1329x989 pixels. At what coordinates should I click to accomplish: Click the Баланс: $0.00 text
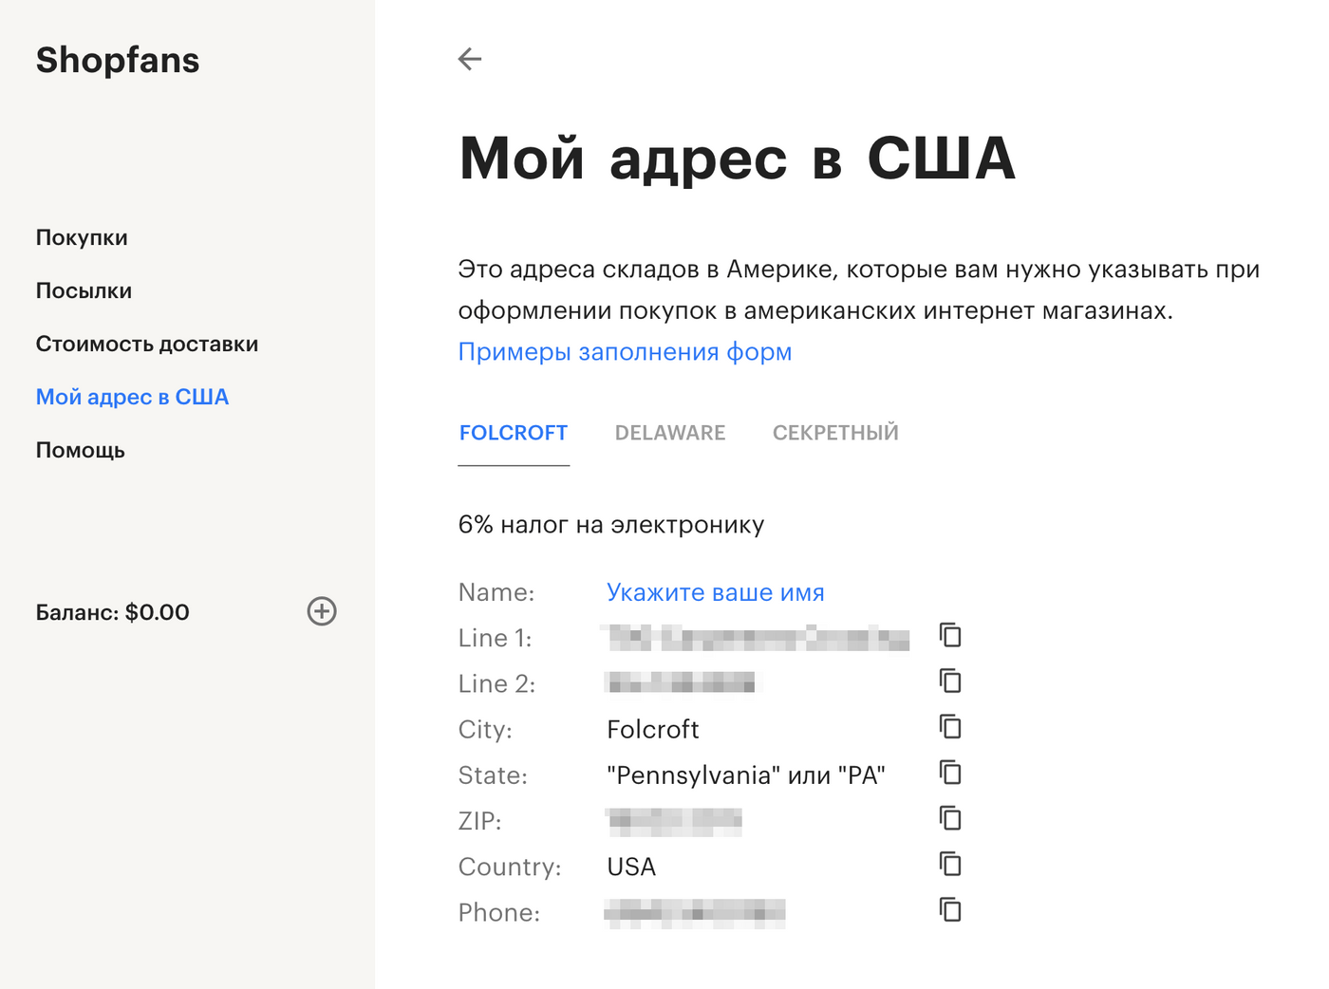[113, 612]
